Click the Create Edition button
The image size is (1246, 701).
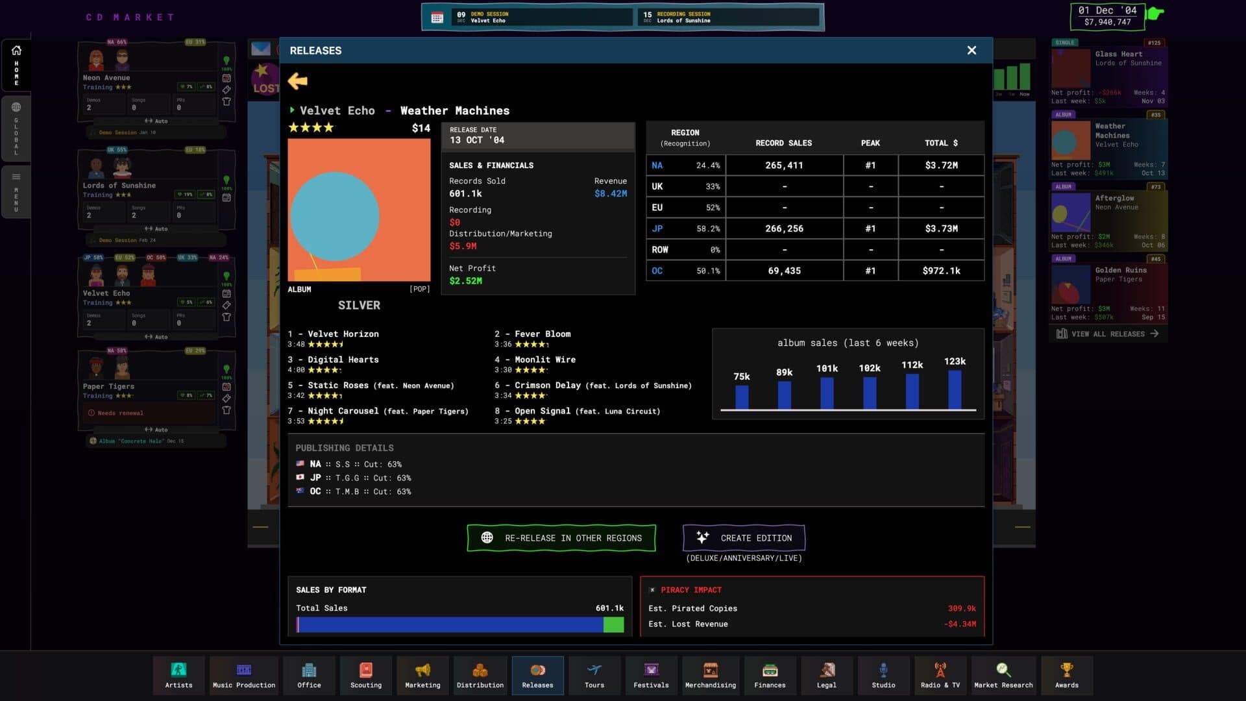tap(744, 538)
